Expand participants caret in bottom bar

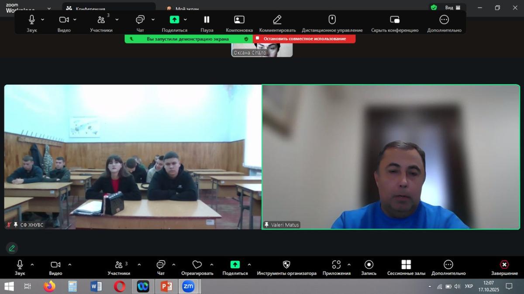point(139,264)
